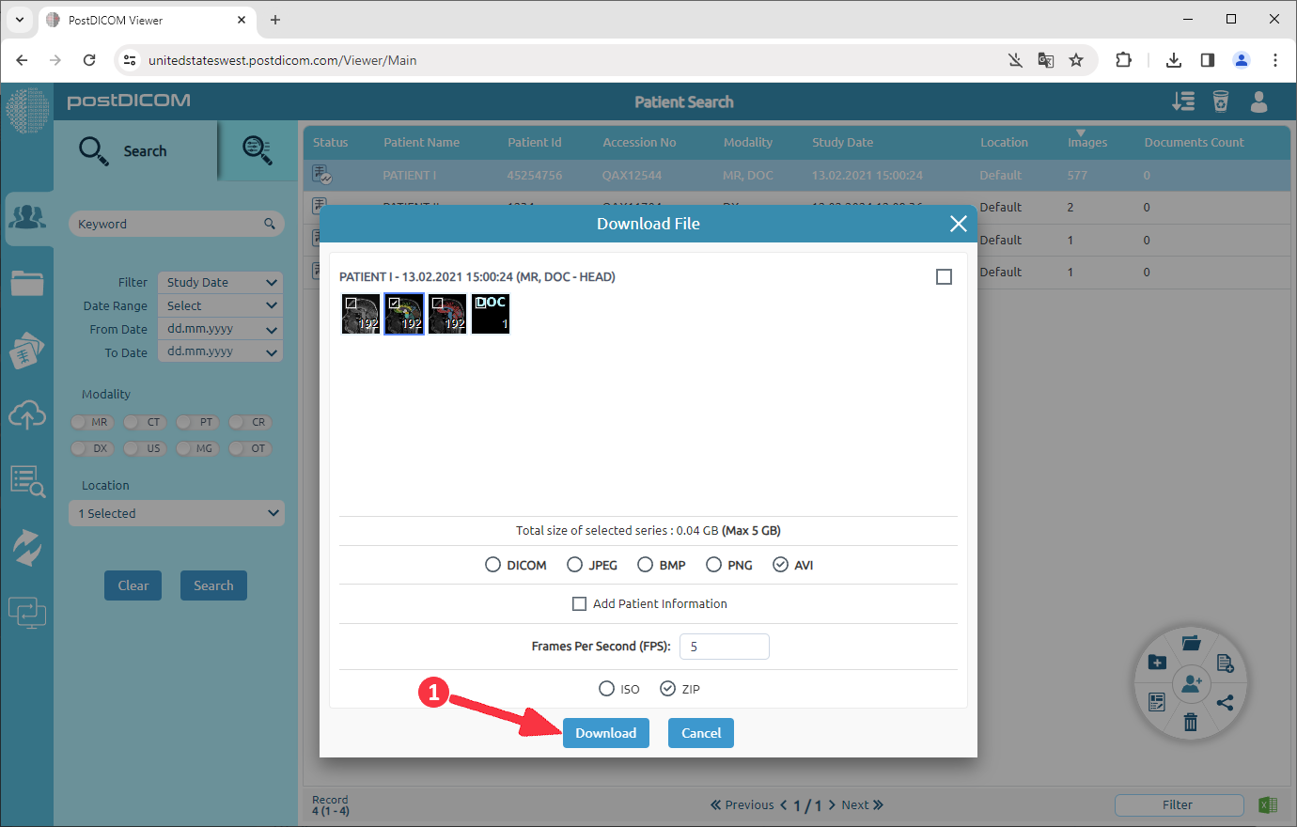This screenshot has height=827, width=1297.
Task: Toggle the MR modality filter
Action: coord(91,422)
